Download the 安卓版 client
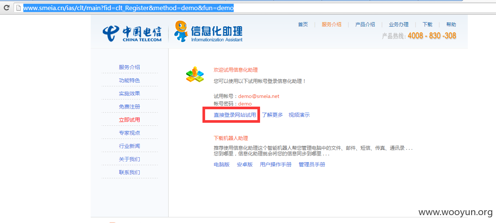The width and height of the screenshot is (496, 223). pos(245,164)
